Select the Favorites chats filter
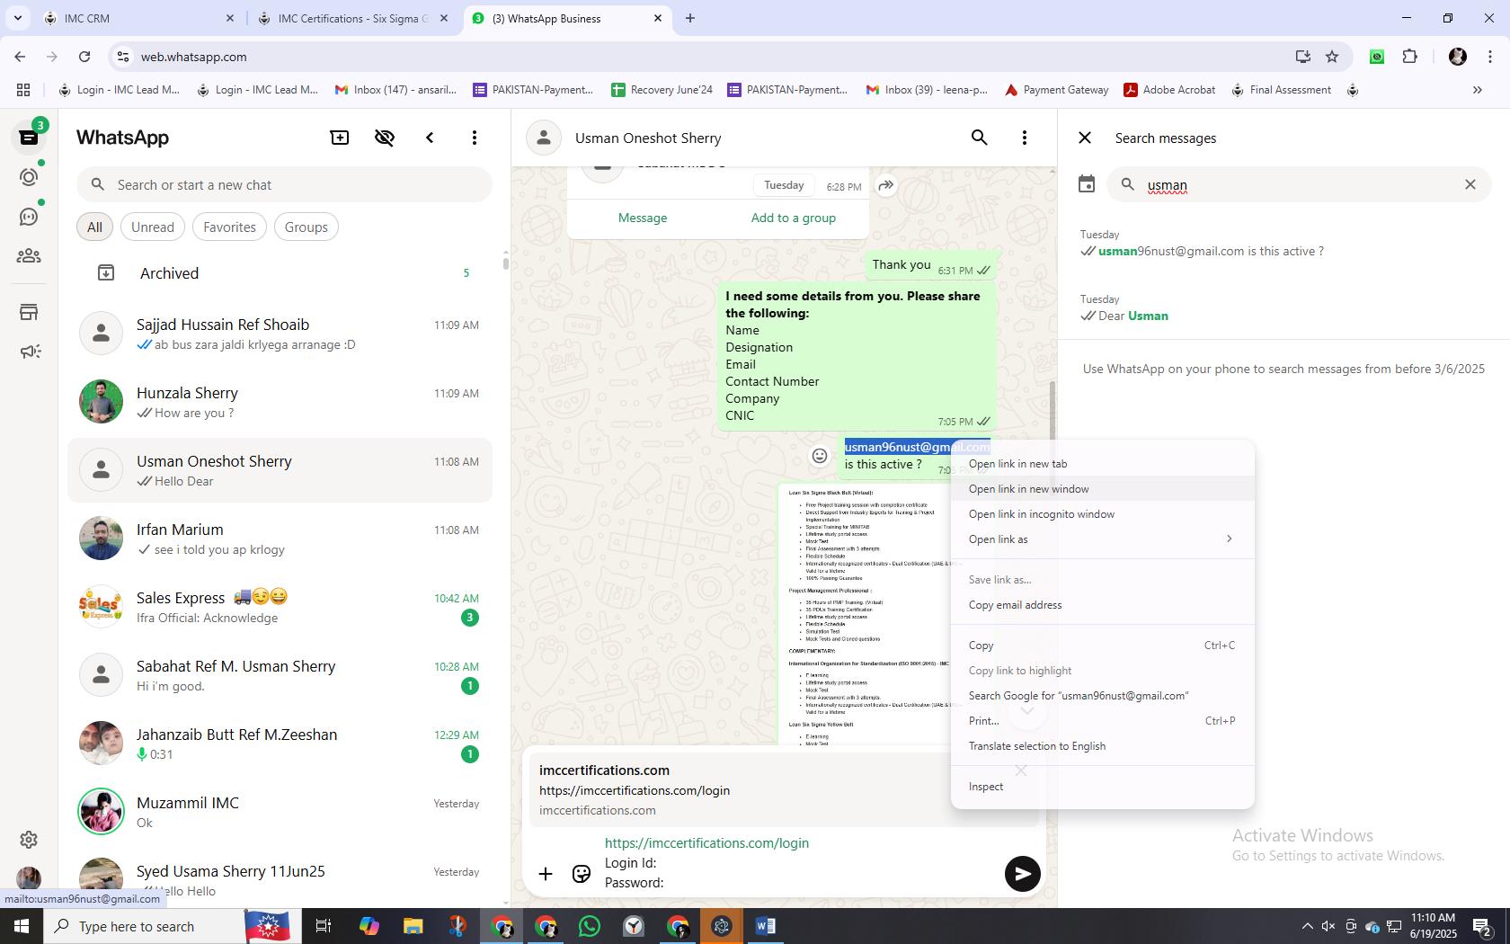The image size is (1510, 944). [x=229, y=227]
